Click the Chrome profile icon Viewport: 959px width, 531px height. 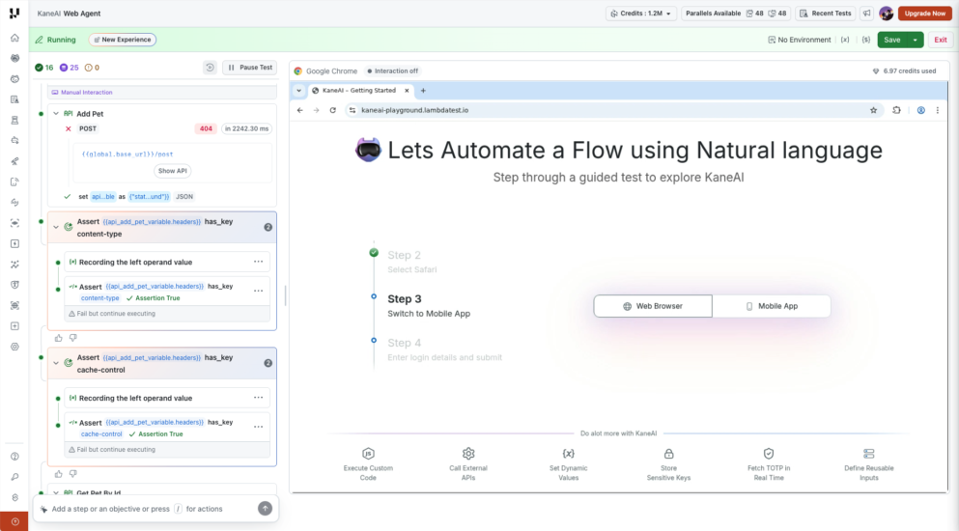click(920, 110)
